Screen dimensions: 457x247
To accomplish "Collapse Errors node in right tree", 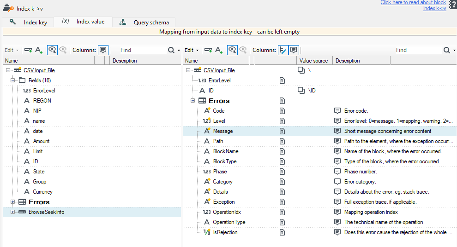I will pyautogui.click(x=192, y=100).
